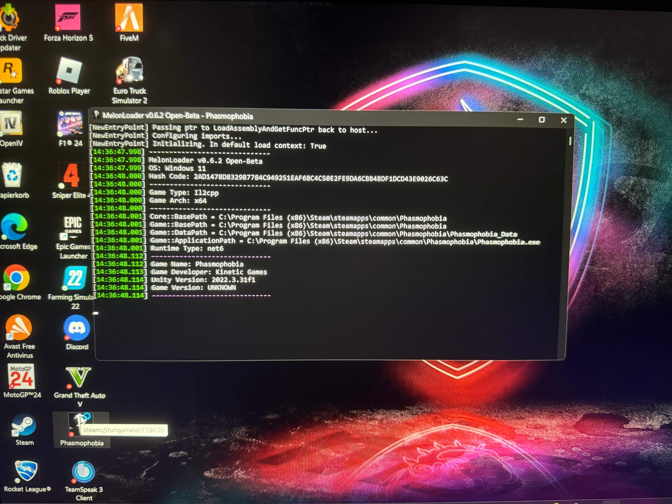Click the Roblox Player desktop icon

69,76
